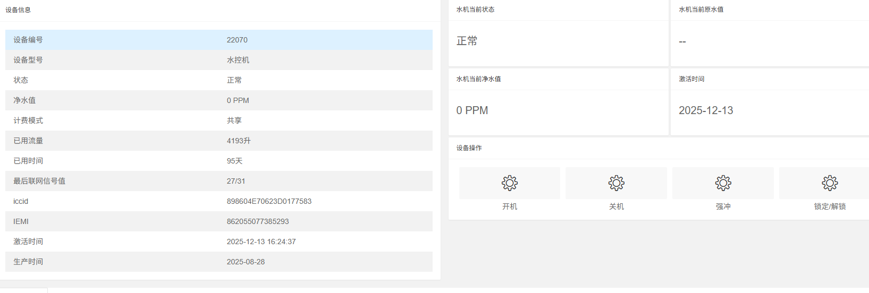The image size is (869, 293).
Task: Click the 设备信息 panel header
Action: tap(220, 10)
